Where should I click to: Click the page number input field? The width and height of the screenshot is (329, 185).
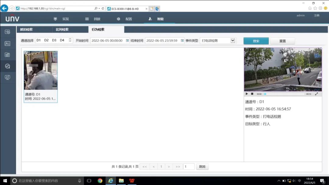point(189,166)
